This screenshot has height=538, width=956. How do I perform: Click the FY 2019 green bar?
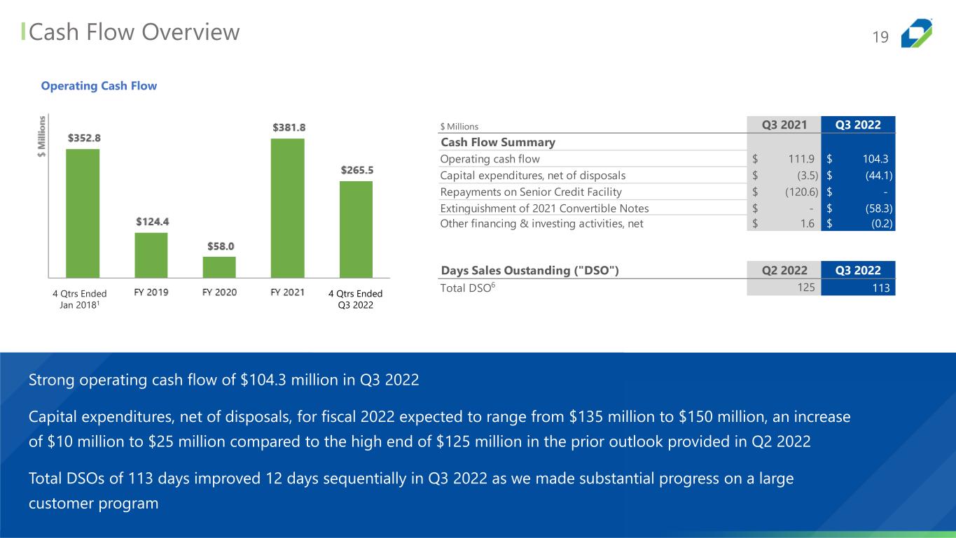pos(151,255)
